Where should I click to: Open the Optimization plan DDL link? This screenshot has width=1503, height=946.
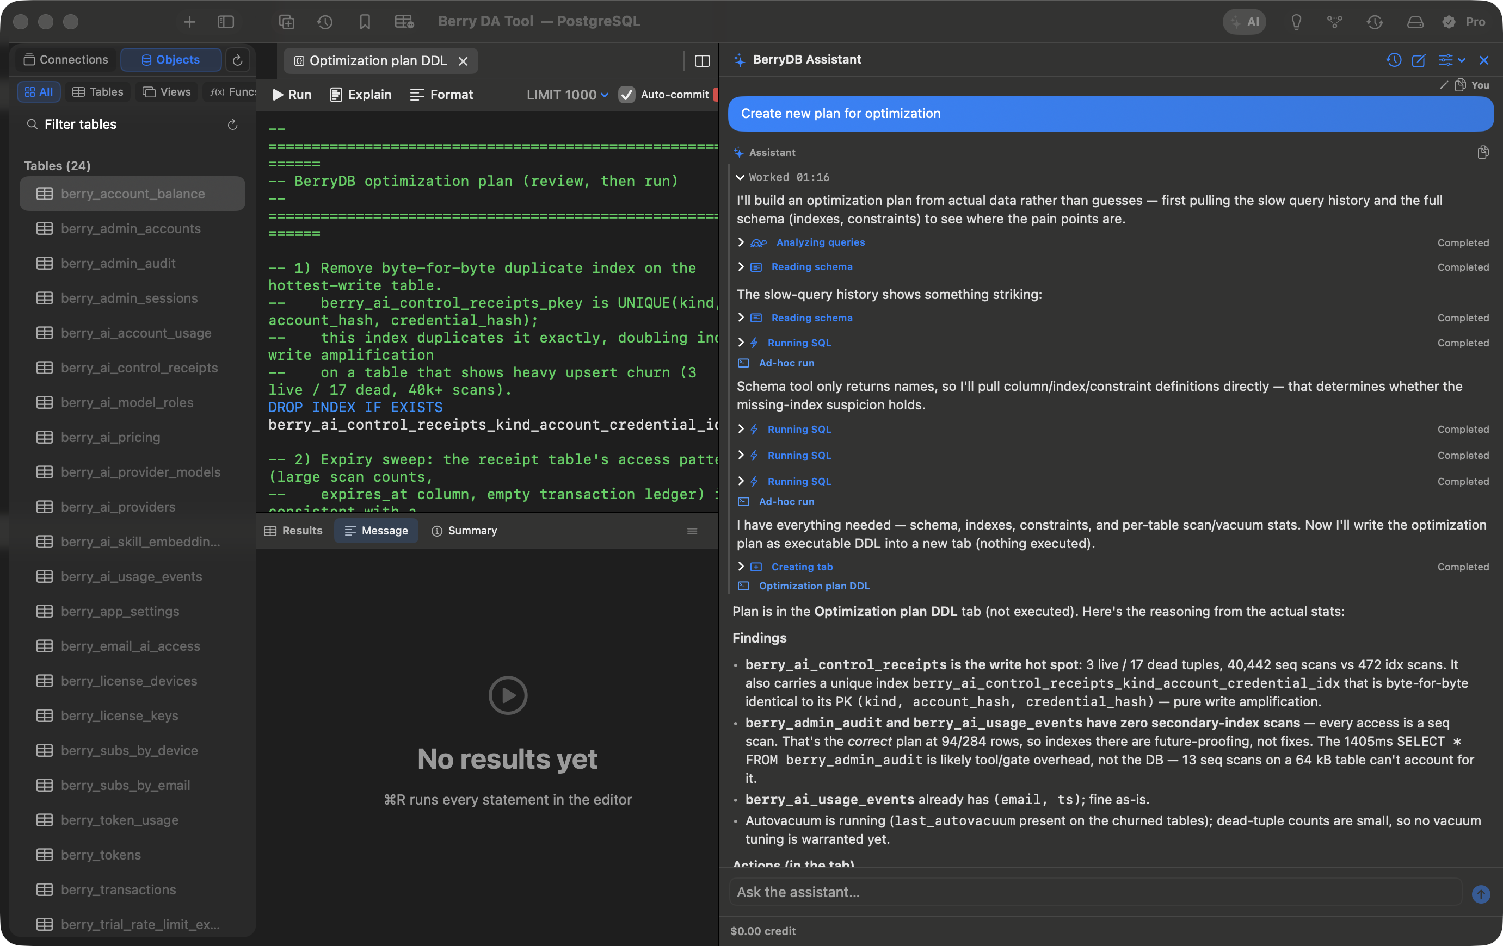tap(814, 586)
